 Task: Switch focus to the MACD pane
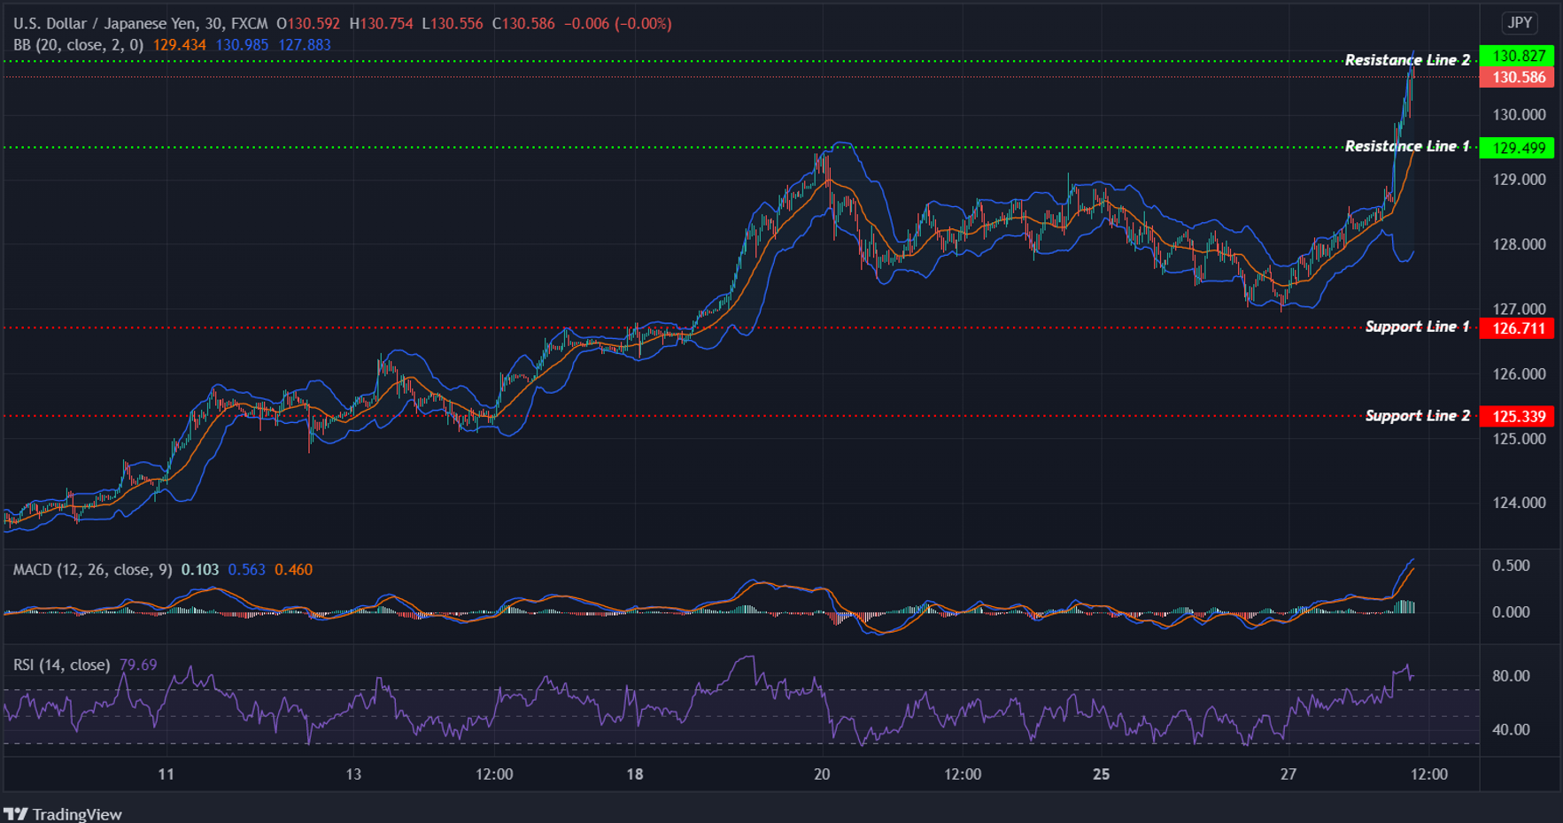pyautogui.click(x=708, y=609)
